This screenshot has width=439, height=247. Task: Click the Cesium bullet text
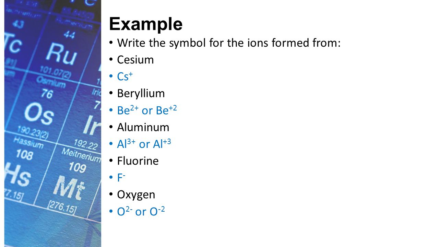[x=135, y=60]
